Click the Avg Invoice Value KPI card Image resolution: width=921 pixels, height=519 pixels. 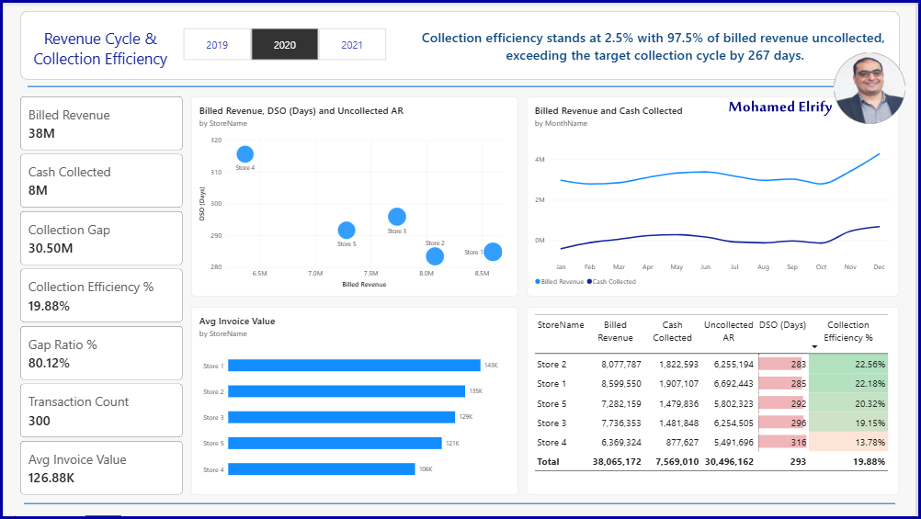click(102, 468)
